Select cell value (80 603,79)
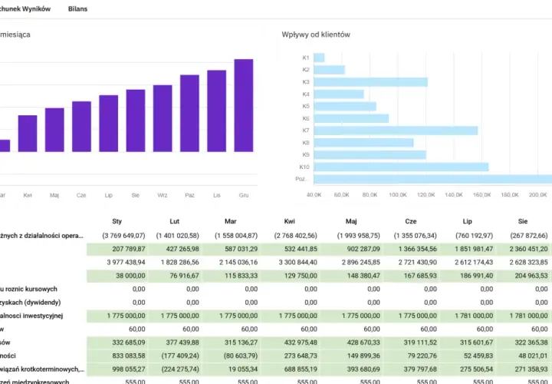 click(x=241, y=356)
